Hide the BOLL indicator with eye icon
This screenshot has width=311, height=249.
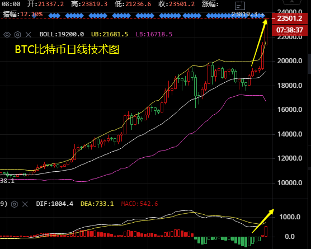[7, 35]
